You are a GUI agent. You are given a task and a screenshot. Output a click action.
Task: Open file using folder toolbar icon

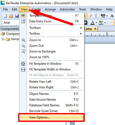[x=11, y=16]
